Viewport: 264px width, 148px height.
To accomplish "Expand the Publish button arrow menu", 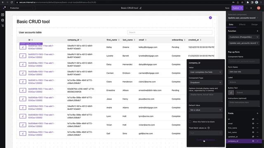I will (241, 8).
